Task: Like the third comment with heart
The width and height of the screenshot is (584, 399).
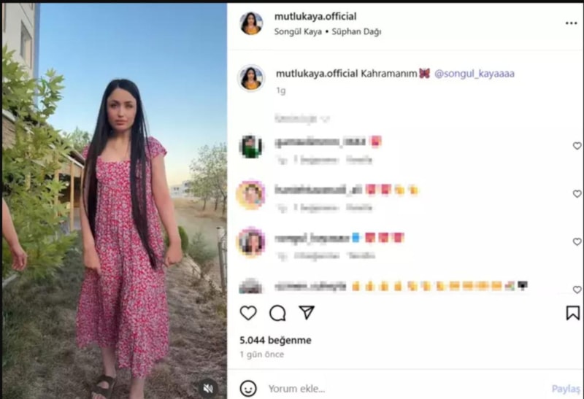Action: pos(577,242)
